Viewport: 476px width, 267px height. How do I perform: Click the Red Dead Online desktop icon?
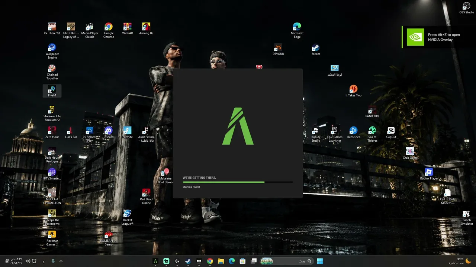click(146, 197)
